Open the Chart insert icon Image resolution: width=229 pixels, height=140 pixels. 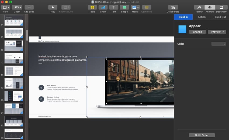pos(103,8)
